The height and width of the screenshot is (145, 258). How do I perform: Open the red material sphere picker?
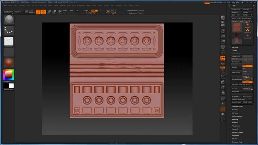click(x=8, y=63)
